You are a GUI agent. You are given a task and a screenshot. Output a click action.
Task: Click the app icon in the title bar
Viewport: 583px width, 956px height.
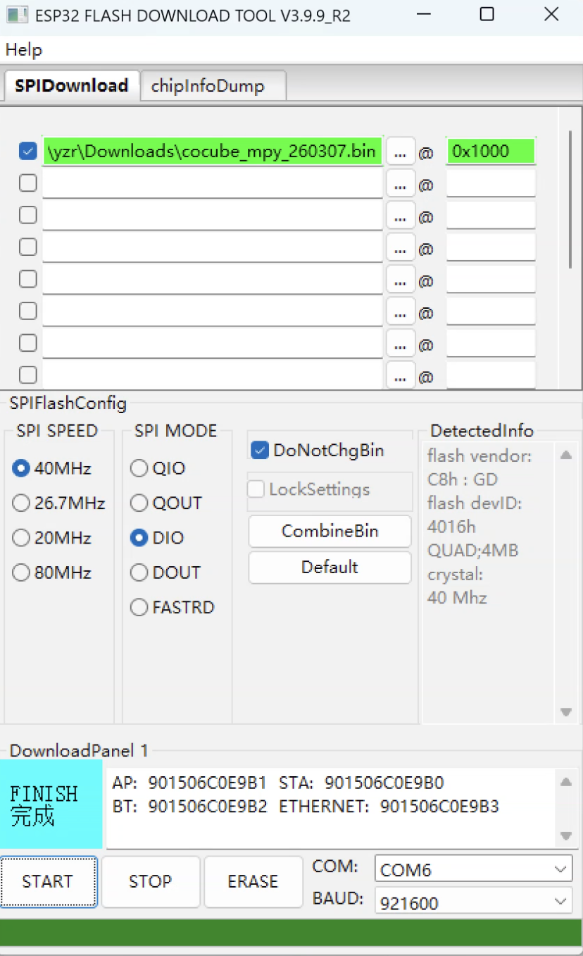[x=18, y=16]
